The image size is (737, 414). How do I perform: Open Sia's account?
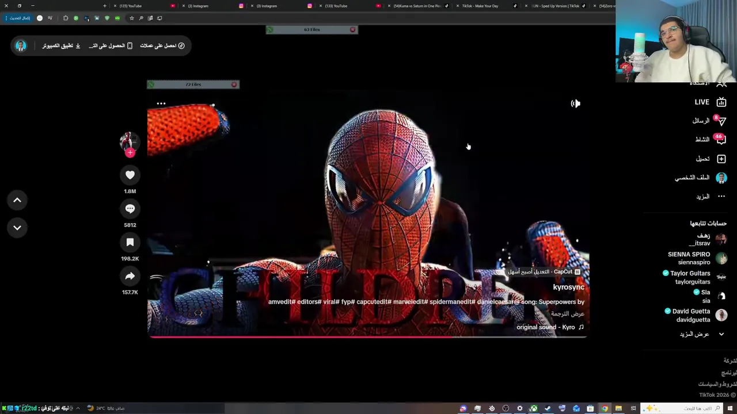711,296
